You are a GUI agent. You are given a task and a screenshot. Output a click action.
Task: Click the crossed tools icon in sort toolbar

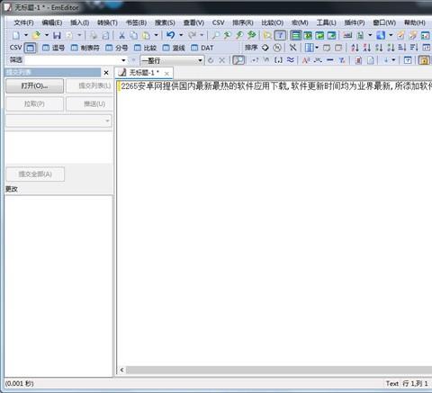[x=292, y=48]
